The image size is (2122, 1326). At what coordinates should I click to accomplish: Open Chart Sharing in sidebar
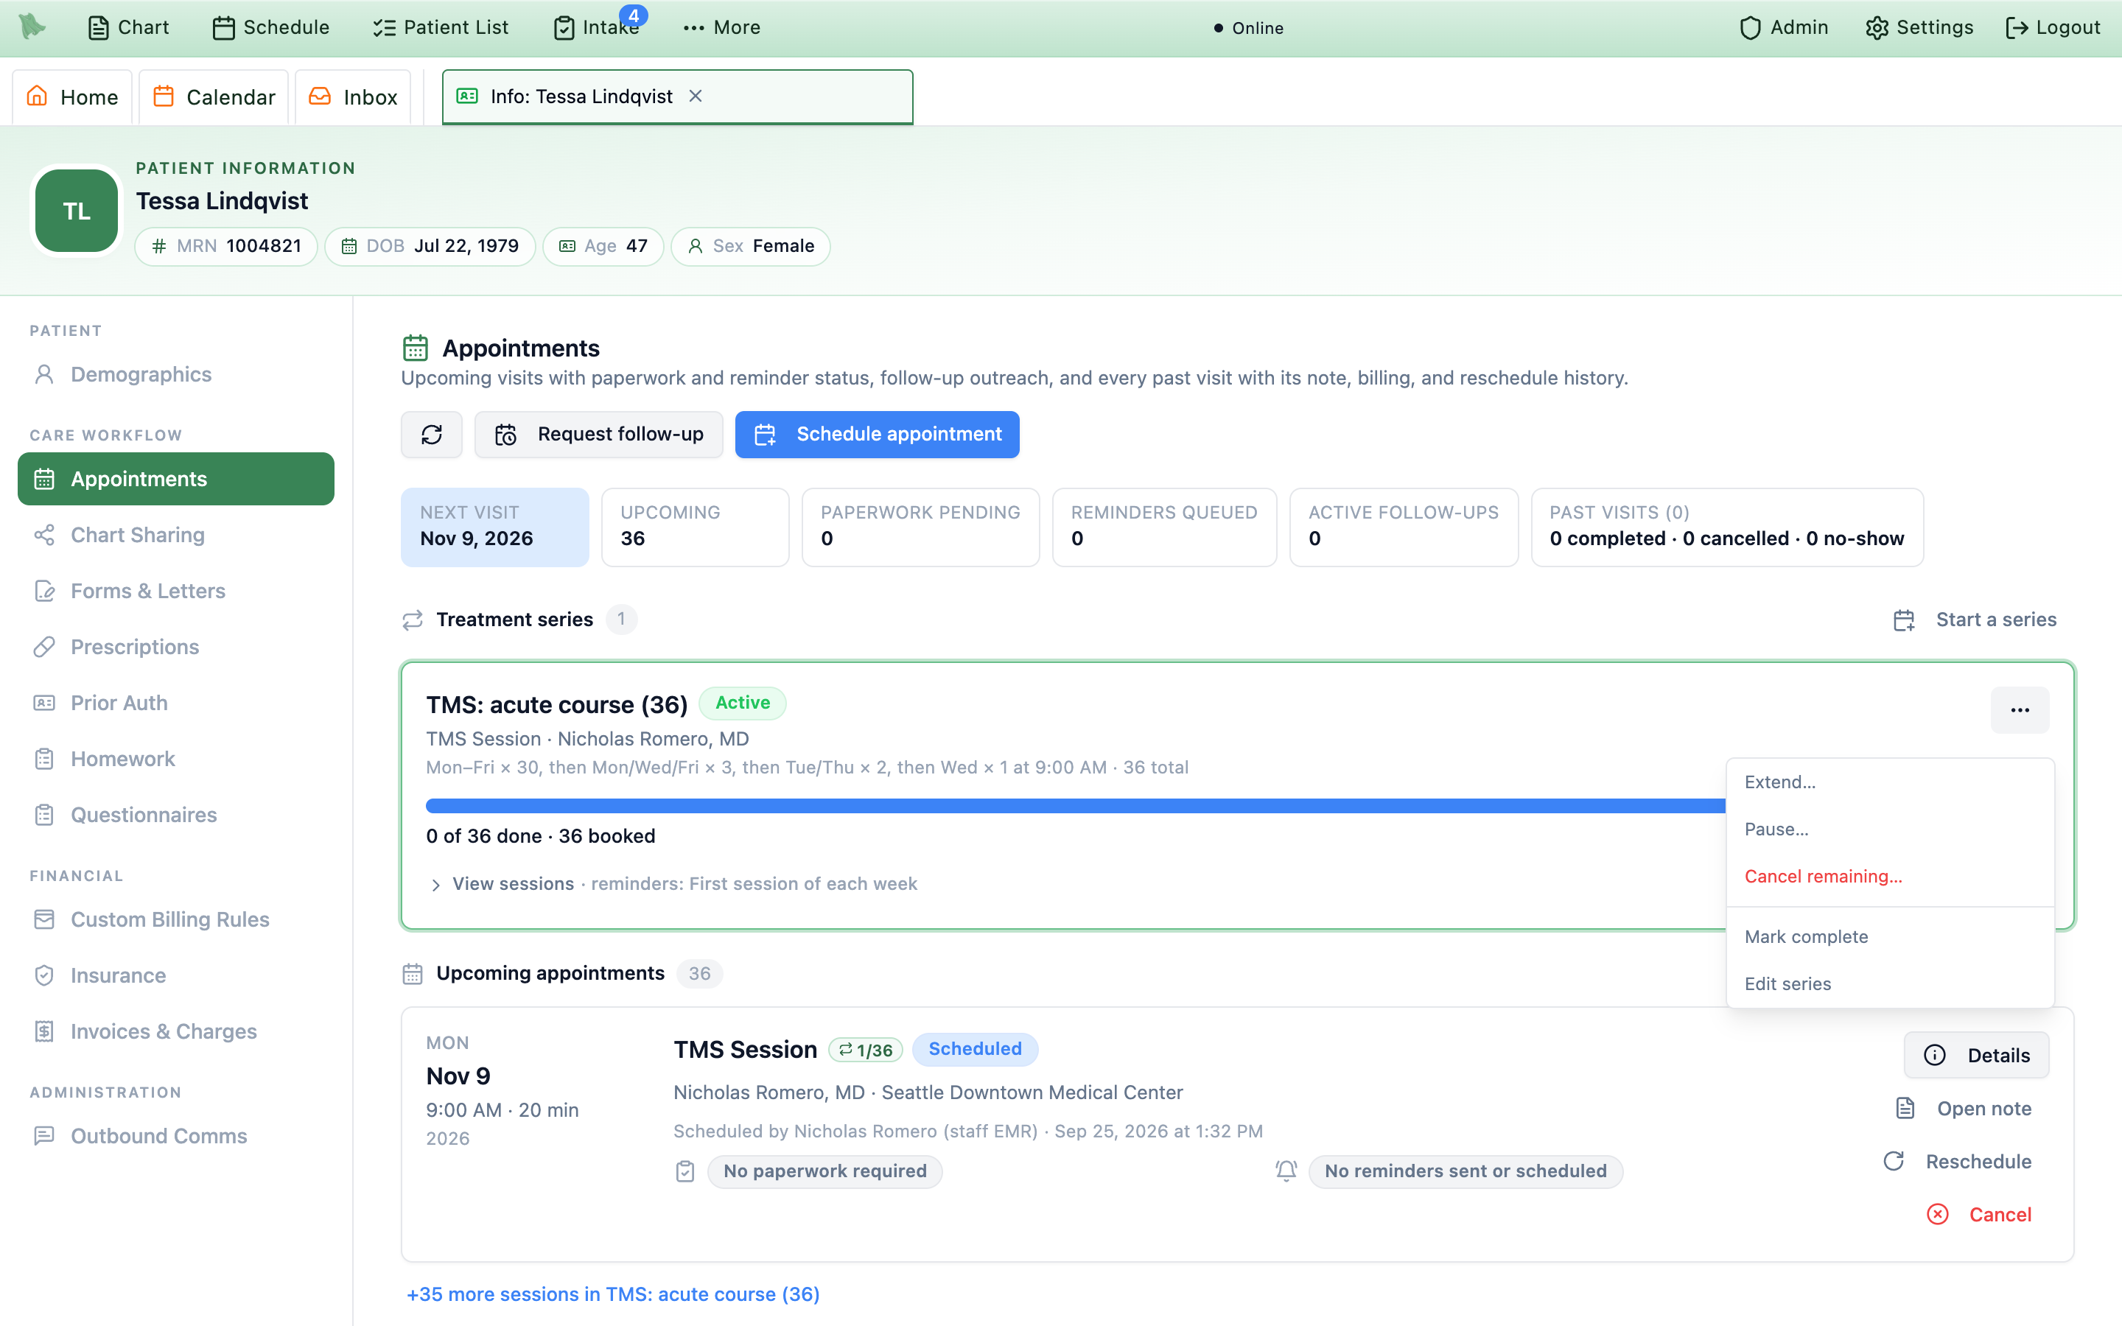coord(175,535)
